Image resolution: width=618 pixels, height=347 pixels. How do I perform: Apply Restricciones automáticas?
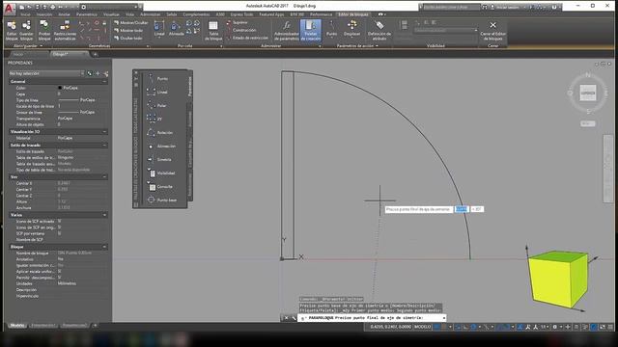coord(65,30)
